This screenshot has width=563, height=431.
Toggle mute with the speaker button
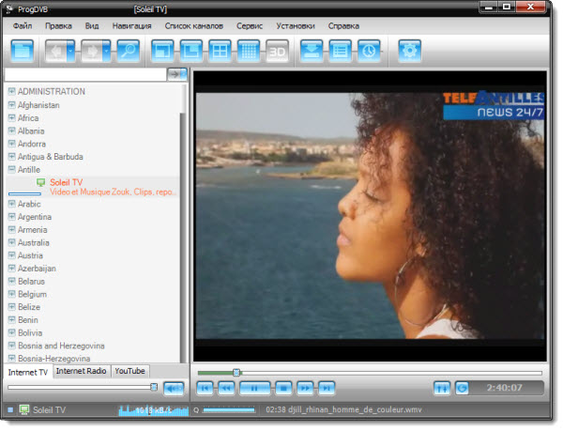[x=174, y=387]
